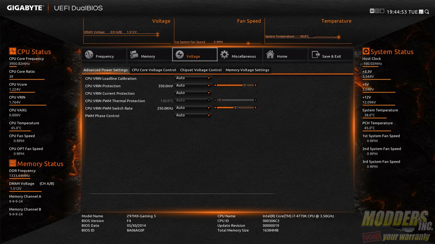
Task: Go to Memory Voltage Settings tab
Action: pos(247,70)
